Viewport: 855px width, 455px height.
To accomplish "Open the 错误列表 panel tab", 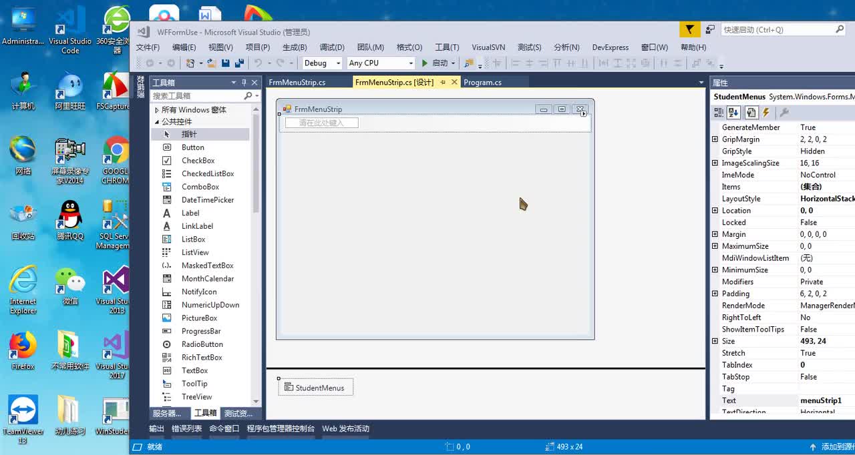I will tap(186, 429).
